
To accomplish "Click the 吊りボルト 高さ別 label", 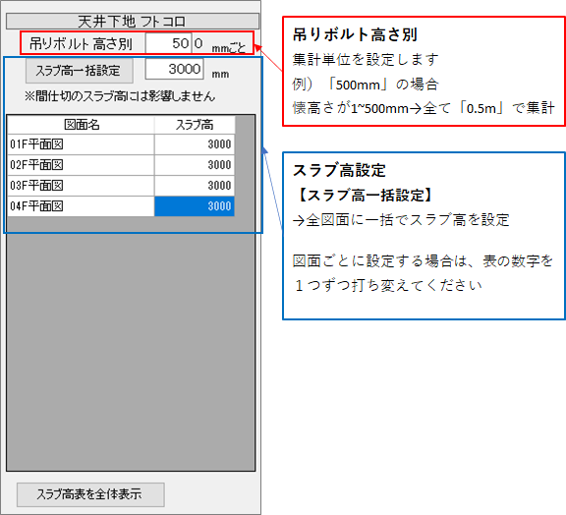I will tap(81, 44).
